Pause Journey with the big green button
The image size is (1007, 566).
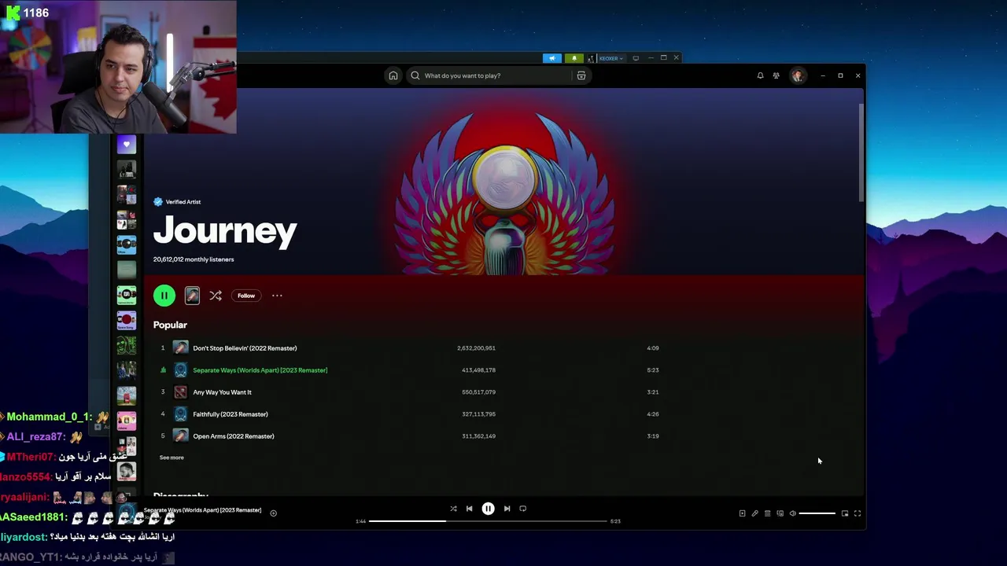pos(164,296)
